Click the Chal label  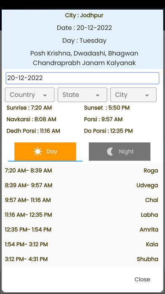pos(152,200)
